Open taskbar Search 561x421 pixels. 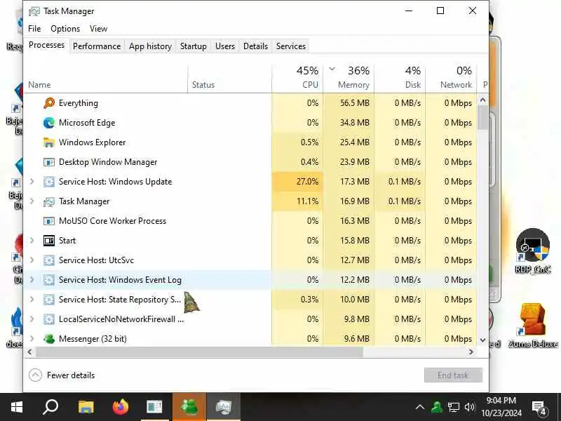point(50,407)
